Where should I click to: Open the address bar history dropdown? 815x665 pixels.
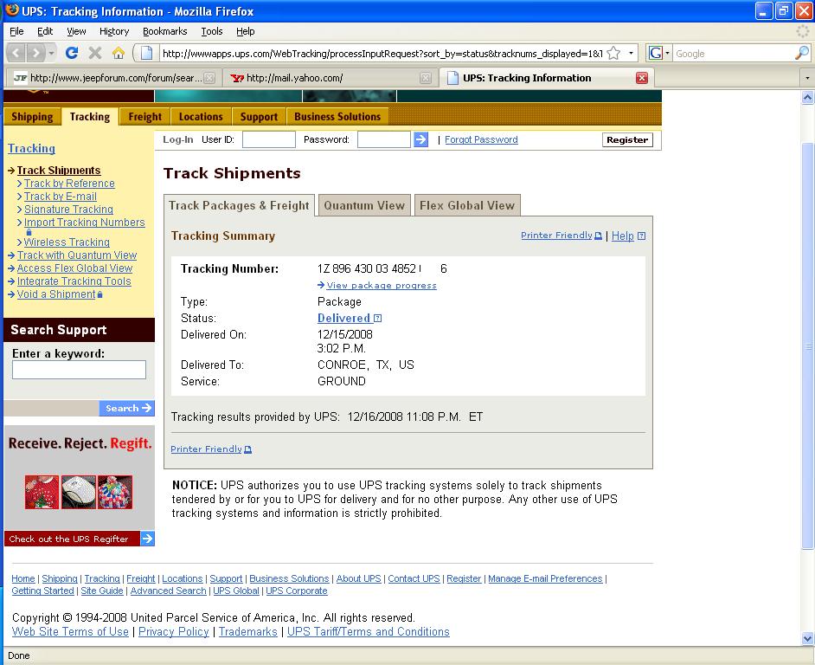pyautogui.click(x=631, y=53)
